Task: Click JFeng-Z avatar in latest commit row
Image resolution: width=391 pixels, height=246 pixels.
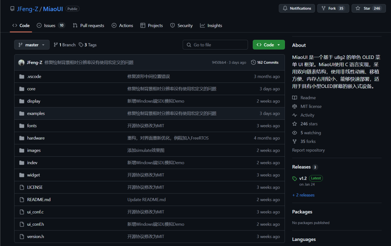Action: pos(21,63)
